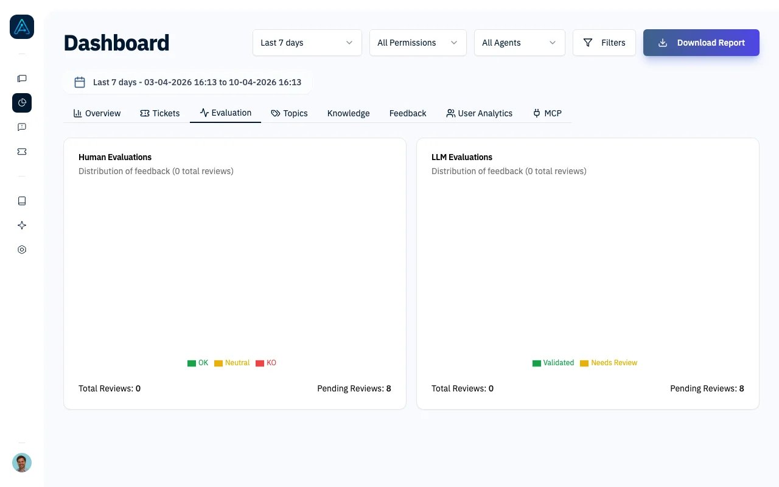Switch to the MCP tab
The width and height of the screenshot is (779, 487).
547,113
